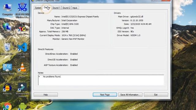Click driver version '8.15.10.1930'
196x110 pixels.
click(x=137, y=20)
